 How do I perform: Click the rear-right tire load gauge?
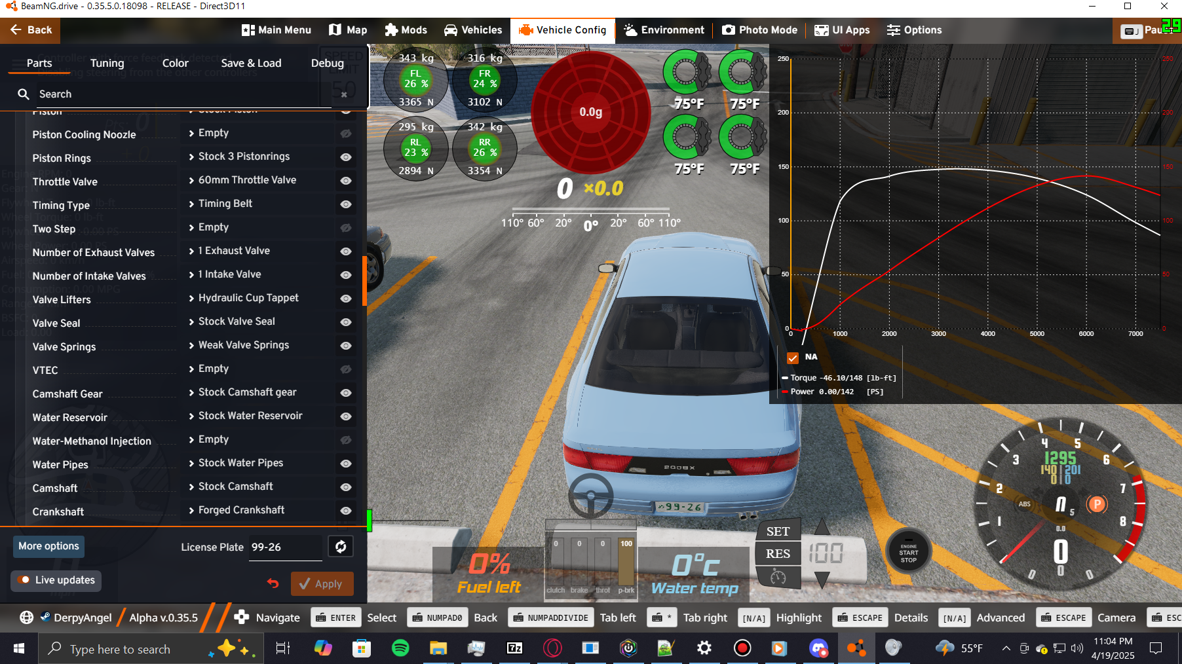pyautogui.click(x=485, y=149)
